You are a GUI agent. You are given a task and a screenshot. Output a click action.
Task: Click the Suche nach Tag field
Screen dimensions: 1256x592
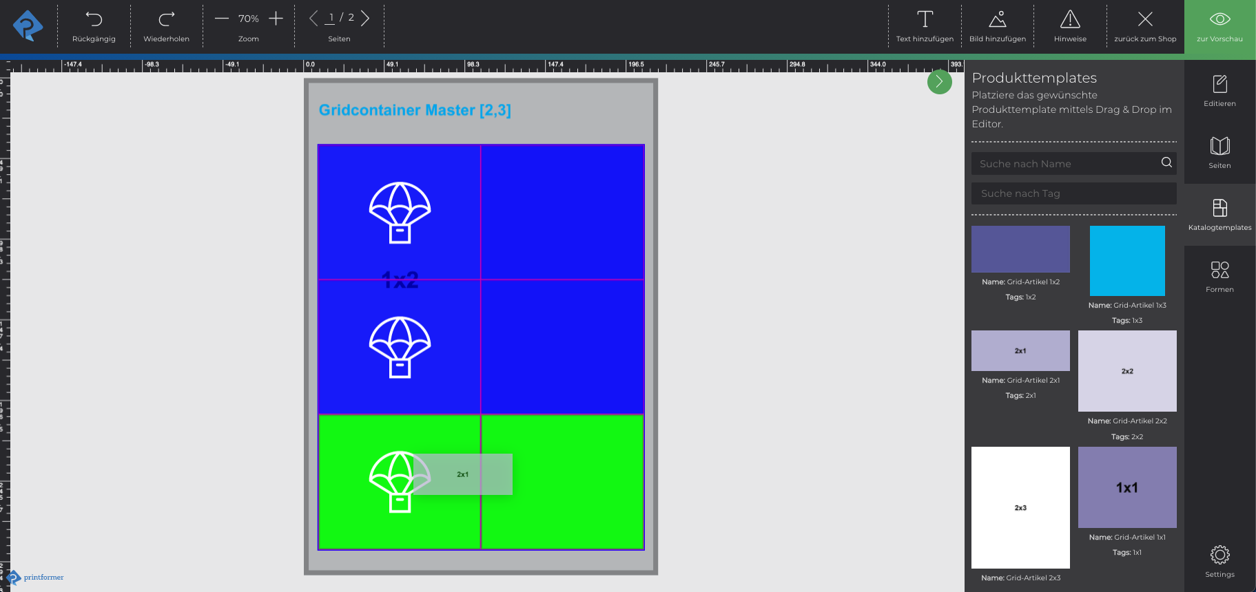[x=1073, y=193]
